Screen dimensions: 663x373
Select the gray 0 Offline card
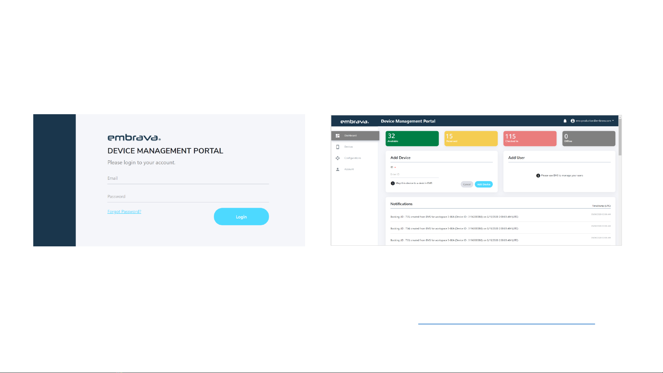click(589, 138)
